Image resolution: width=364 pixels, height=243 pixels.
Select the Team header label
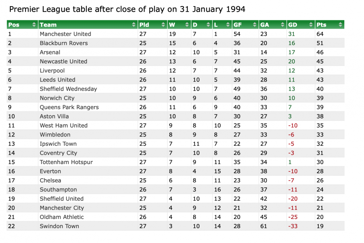coord(48,25)
